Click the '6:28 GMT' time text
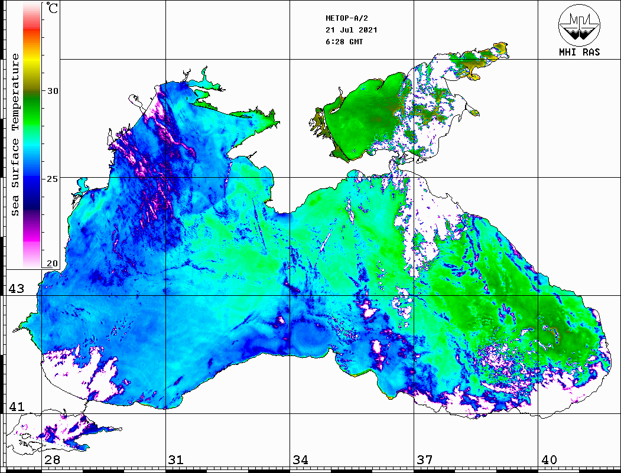The height and width of the screenshot is (473, 621). pos(344,42)
